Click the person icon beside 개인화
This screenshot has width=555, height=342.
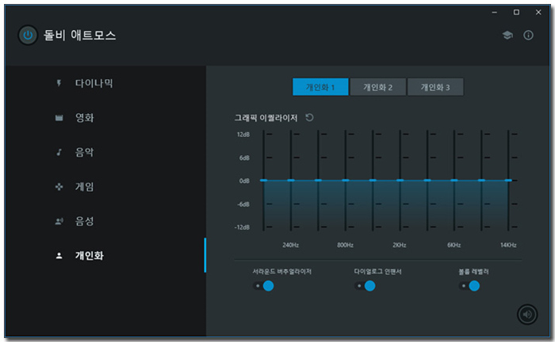coord(59,256)
